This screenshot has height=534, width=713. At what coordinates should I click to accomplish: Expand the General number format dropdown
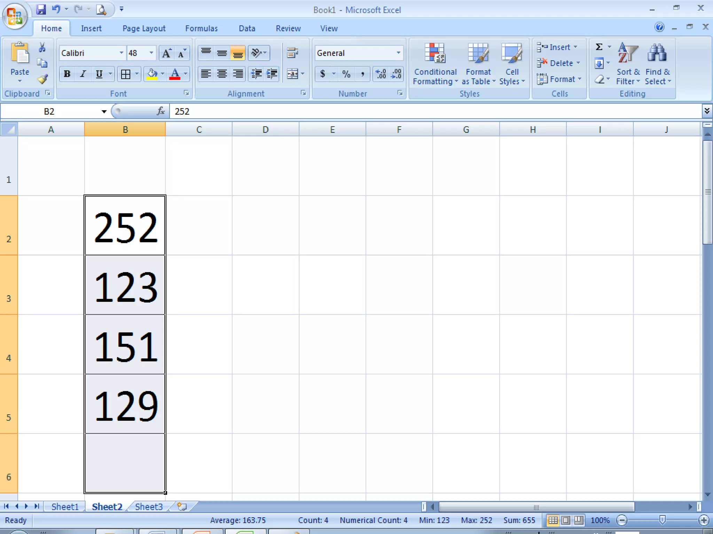click(398, 53)
